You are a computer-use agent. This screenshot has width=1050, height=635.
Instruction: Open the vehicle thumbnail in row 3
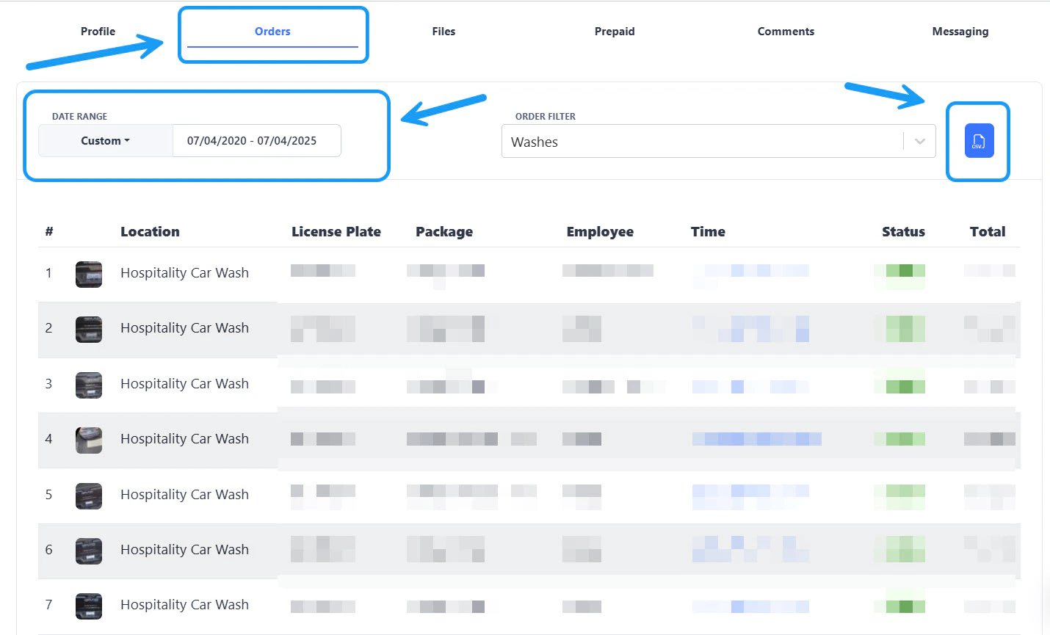[89, 385]
